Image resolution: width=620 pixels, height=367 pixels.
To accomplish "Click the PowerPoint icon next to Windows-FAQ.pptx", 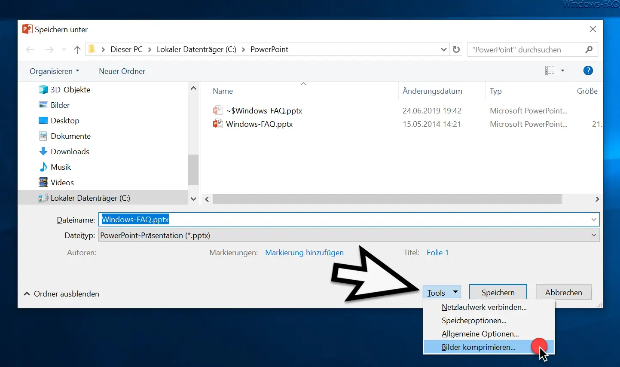I will pos(218,124).
